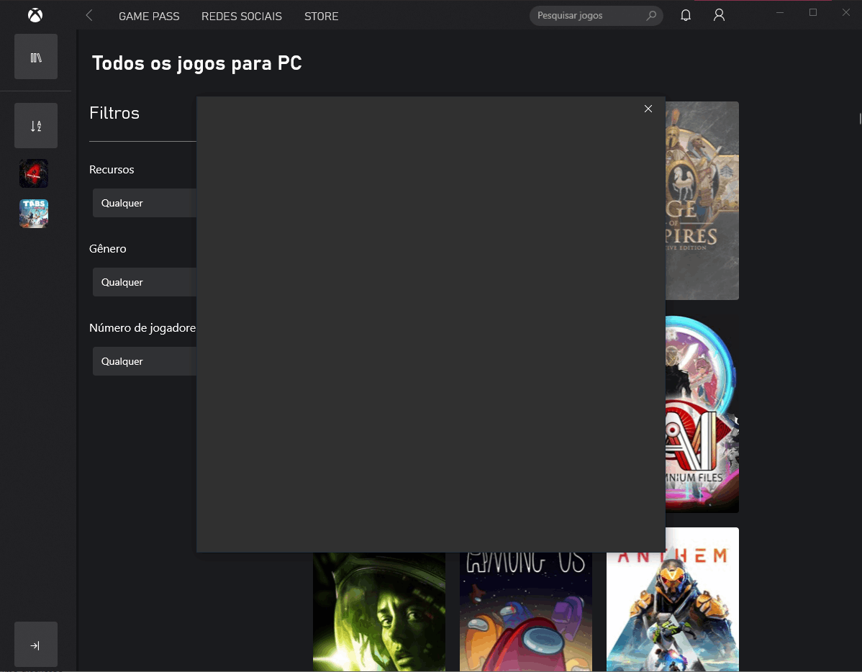The image size is (862, 672).
Task: Open the Gênero Qualquer dropdown
Action: [x=145, y=282]
